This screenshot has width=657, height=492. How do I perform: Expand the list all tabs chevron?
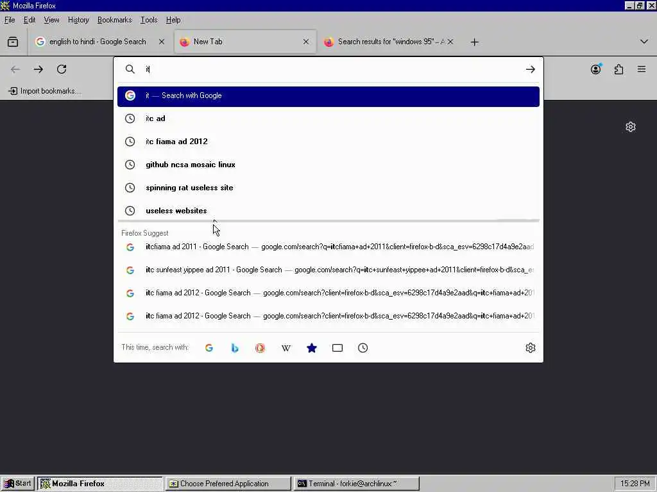pyautogui.click(x=644, y=42)
